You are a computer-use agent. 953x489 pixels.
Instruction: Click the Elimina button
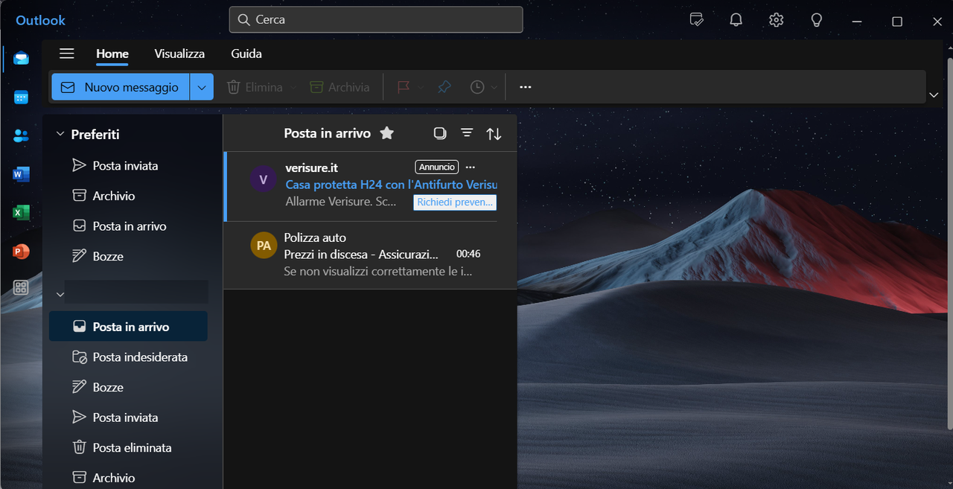pyautogui.click(x=255, y=87)
